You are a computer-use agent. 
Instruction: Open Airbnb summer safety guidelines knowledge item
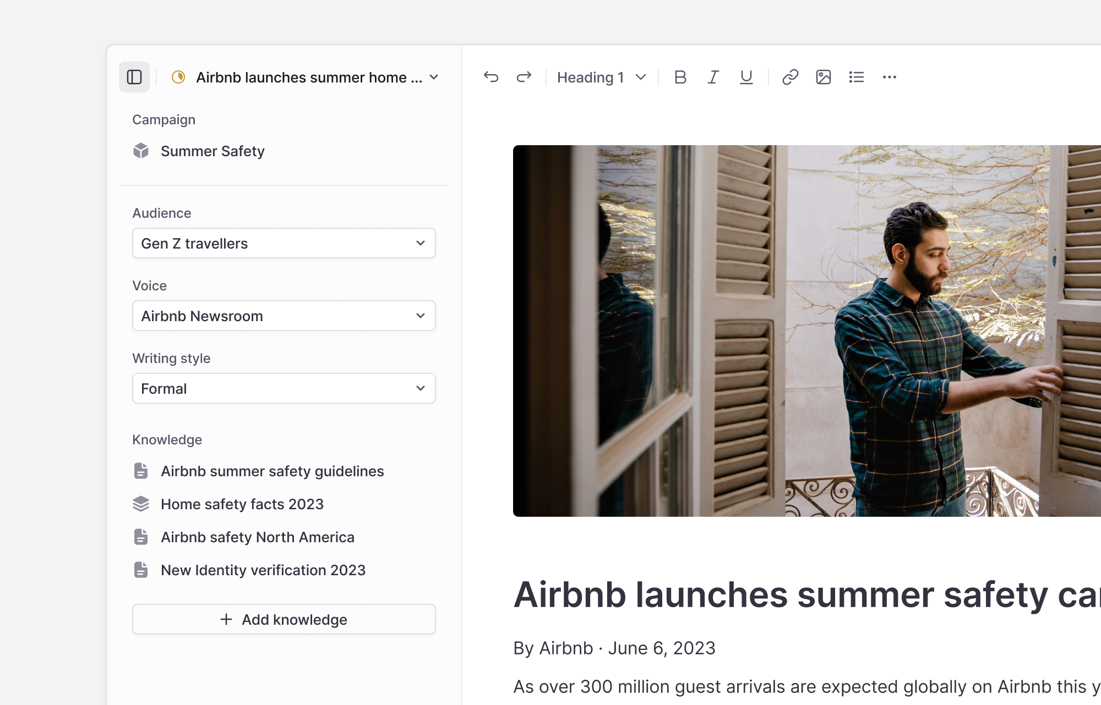pyautogui.click(x=272, y=471)
